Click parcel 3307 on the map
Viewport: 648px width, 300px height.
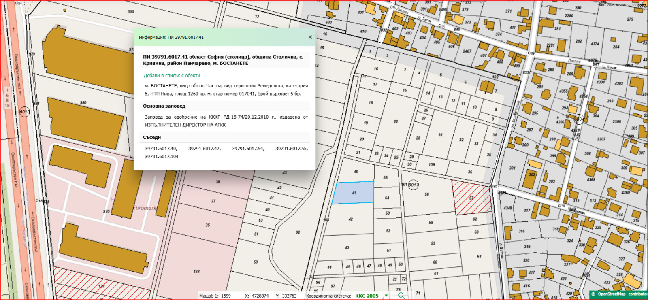point(601,139)
